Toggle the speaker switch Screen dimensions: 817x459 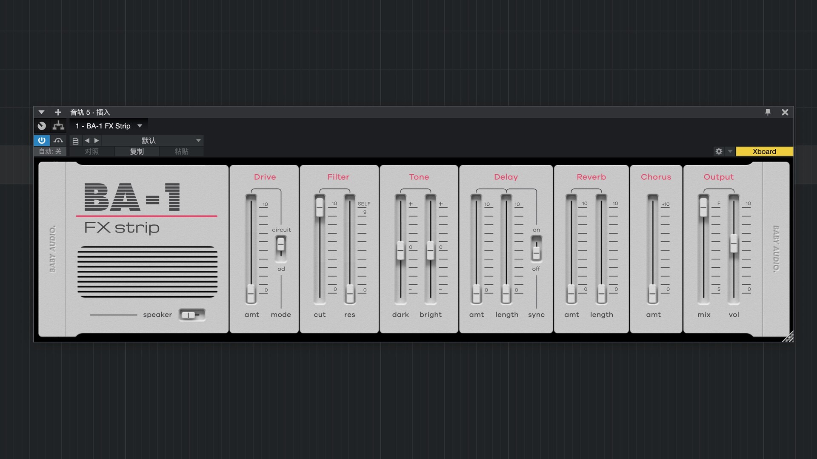coord(191,315)
